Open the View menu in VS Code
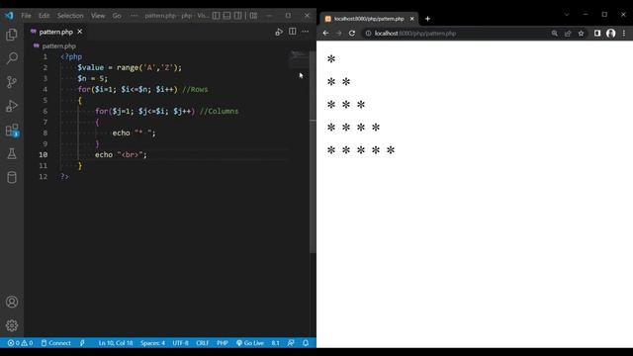 pos(98,16)
